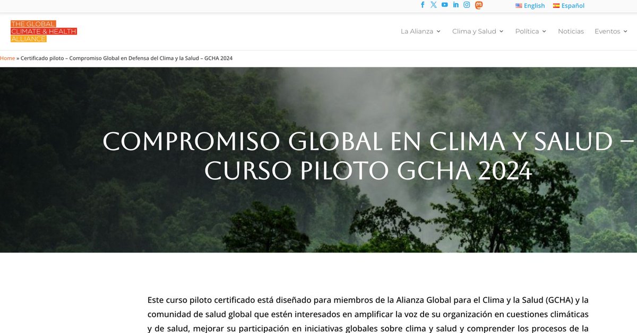Expand the Política dropdown chevron

tap(544, 32)
